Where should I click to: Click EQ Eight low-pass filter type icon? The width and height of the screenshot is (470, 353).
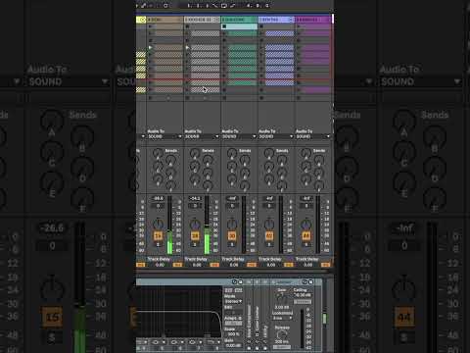tap(211, 342)
